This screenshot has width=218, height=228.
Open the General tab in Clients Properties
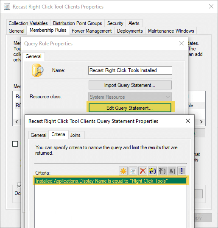(17, 31)
